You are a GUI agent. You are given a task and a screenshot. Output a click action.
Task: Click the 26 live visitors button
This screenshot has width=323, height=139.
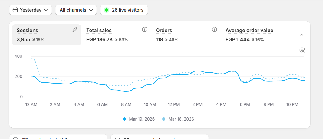point(124,10)
